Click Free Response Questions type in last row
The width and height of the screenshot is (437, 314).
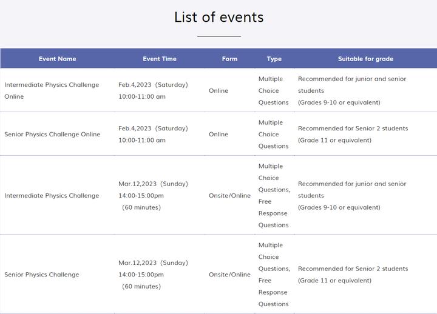(273, 292)
